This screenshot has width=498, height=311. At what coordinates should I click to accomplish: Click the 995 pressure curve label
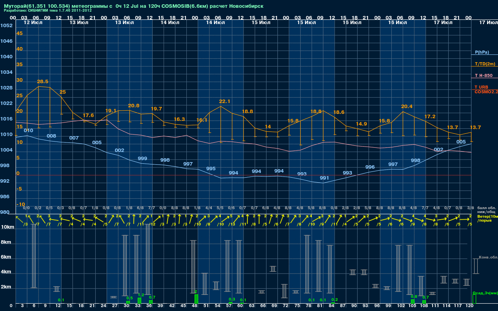211,169
